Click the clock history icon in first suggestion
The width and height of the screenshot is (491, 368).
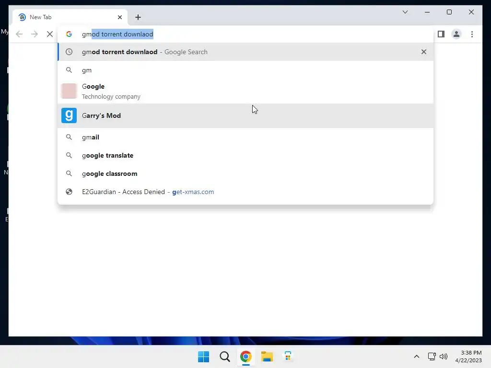(69, 52)
